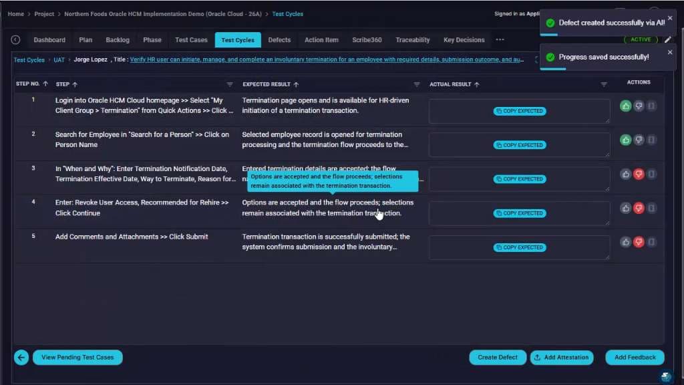Image resolution: width=684 pixels, height=385 pixels.
Task: Click the Create Defect button
Action: point(498,358)
